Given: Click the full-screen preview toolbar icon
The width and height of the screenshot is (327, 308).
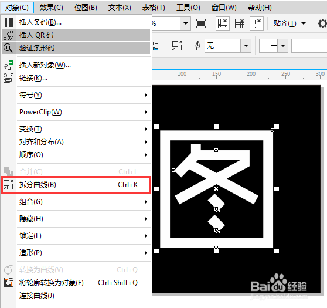Looking at the screenshot, I should tap(201, 23).
